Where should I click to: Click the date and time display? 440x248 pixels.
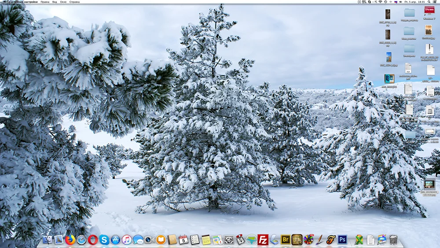tap(415, 2)
